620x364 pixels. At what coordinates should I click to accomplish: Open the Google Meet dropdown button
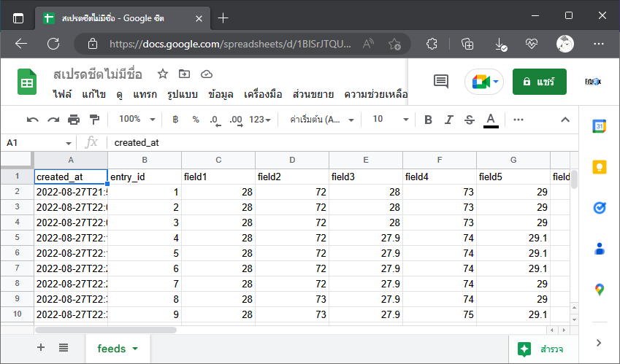coord(484,82)
